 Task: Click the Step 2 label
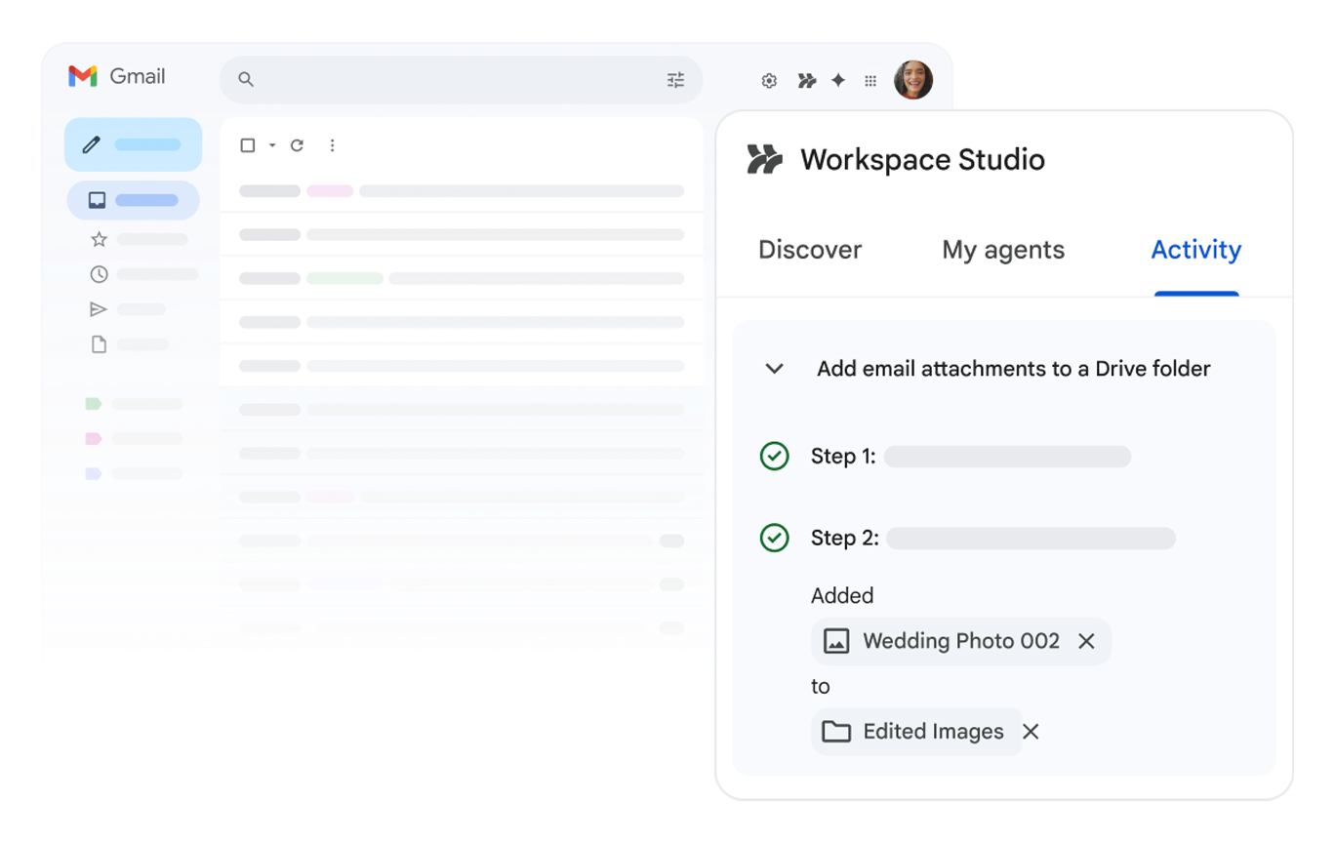click(x=845, y=538)
